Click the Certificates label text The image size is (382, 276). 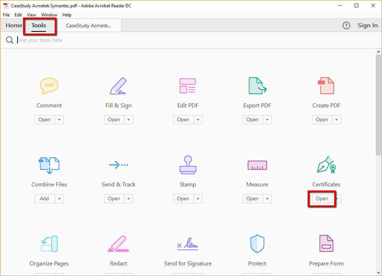coord(326,185)
